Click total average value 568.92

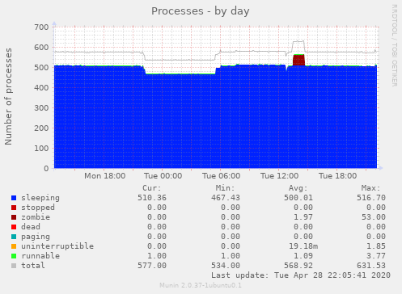[x=298, y=266]
